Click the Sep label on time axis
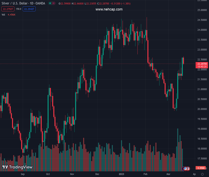The height and width of the screenshot is (177, 209). point(23,174)
